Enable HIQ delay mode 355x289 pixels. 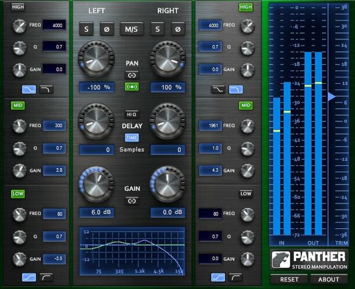pyautogui.click(x=131, y=114)
